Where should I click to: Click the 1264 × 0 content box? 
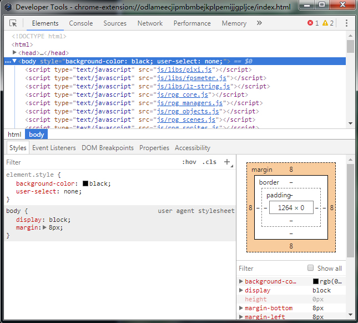tap(291, 207)
